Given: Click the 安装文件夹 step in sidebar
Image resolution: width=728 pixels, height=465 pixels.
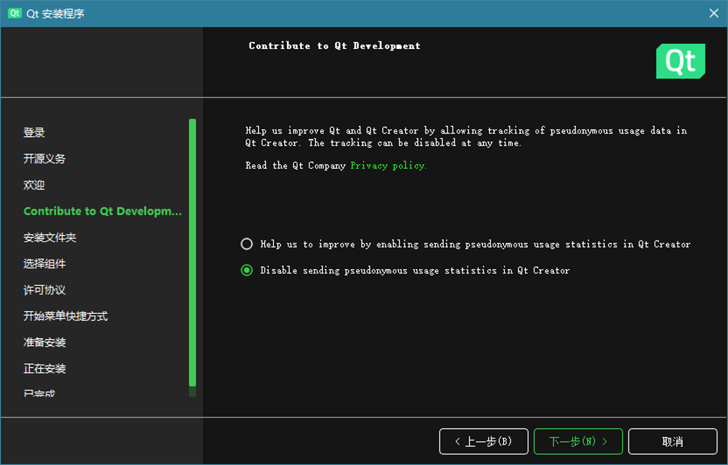Looking at the screenshot, I should 50,237.
